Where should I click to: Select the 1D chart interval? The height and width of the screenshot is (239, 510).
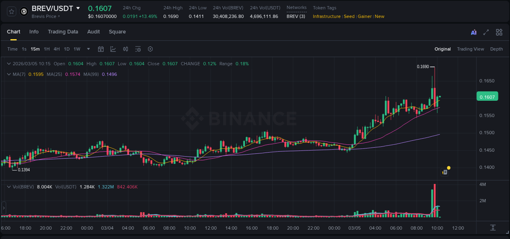tap(67, 49)
